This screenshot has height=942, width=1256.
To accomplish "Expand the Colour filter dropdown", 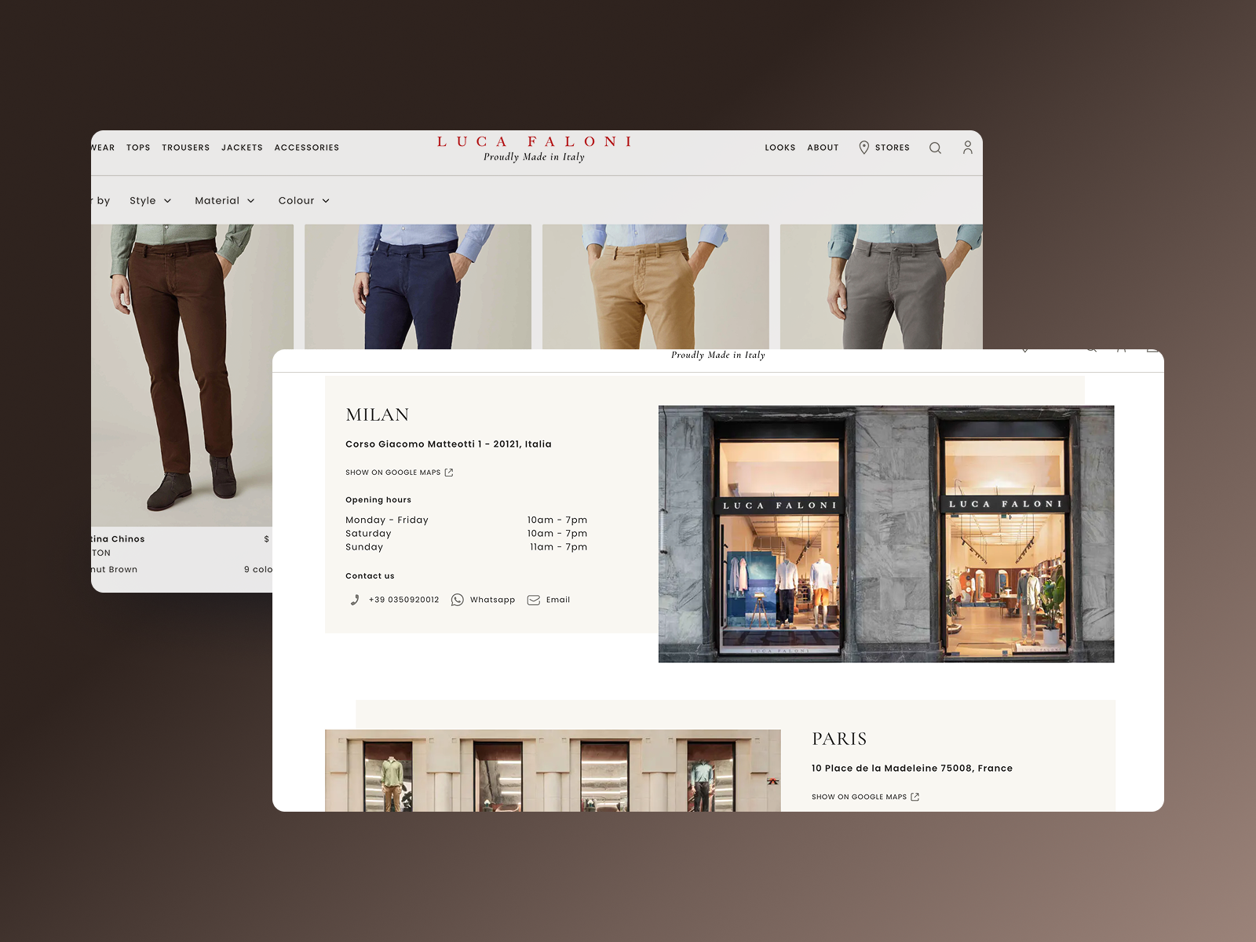I will coord(304,200).
